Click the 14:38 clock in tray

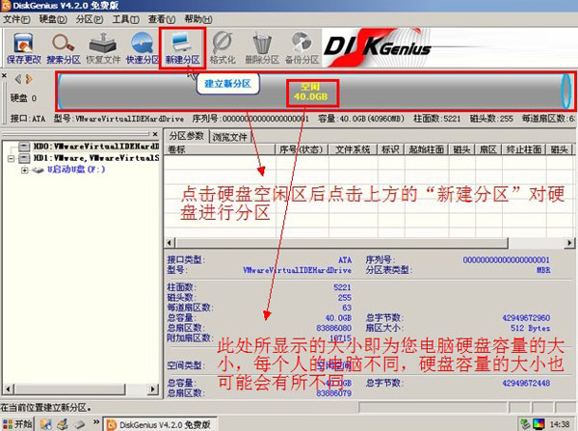(560, 424)
